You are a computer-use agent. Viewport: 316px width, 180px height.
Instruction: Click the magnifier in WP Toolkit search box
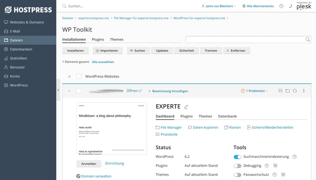click(x=308, y=39)
